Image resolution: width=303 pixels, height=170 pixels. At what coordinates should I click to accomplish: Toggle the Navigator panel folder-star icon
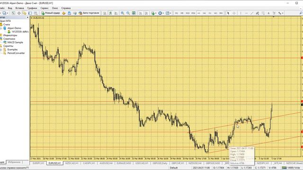[24, 13]
